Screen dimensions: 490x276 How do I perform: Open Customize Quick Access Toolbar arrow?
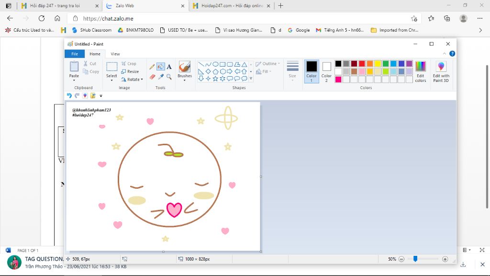[x=101, y=96]
